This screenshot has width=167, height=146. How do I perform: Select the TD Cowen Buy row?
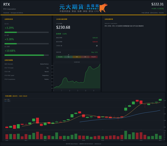(26, 68)
